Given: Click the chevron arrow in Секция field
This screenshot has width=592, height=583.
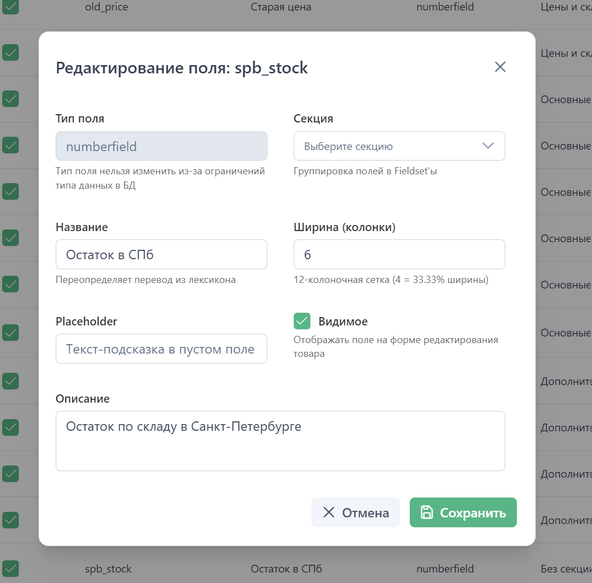Looking at the screenshot, I should 488,146.
